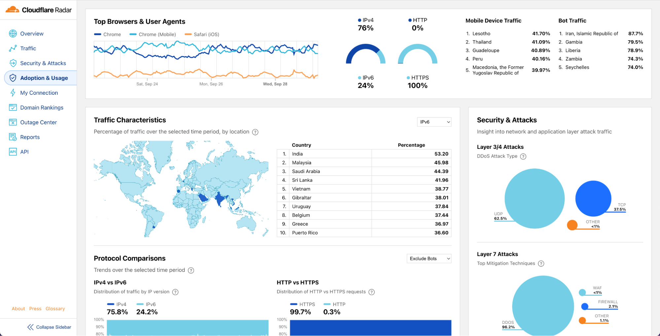This screenshot has width=660, height=336.
Task: Click the WAF light-blue dot
Action: (582, 292)
